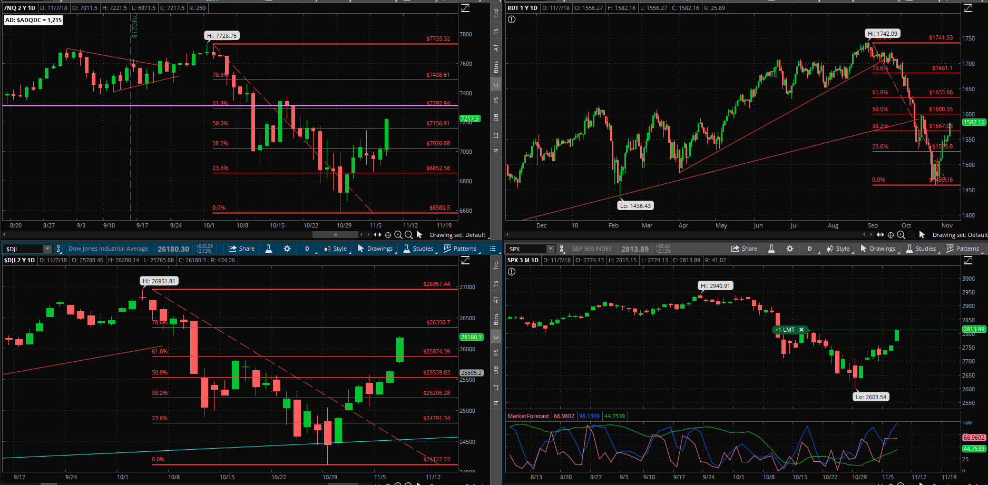Open chart settings gear in the SPX toolbar
The image size is (988, 485).
pyautogui.click(x=790, y=249)
